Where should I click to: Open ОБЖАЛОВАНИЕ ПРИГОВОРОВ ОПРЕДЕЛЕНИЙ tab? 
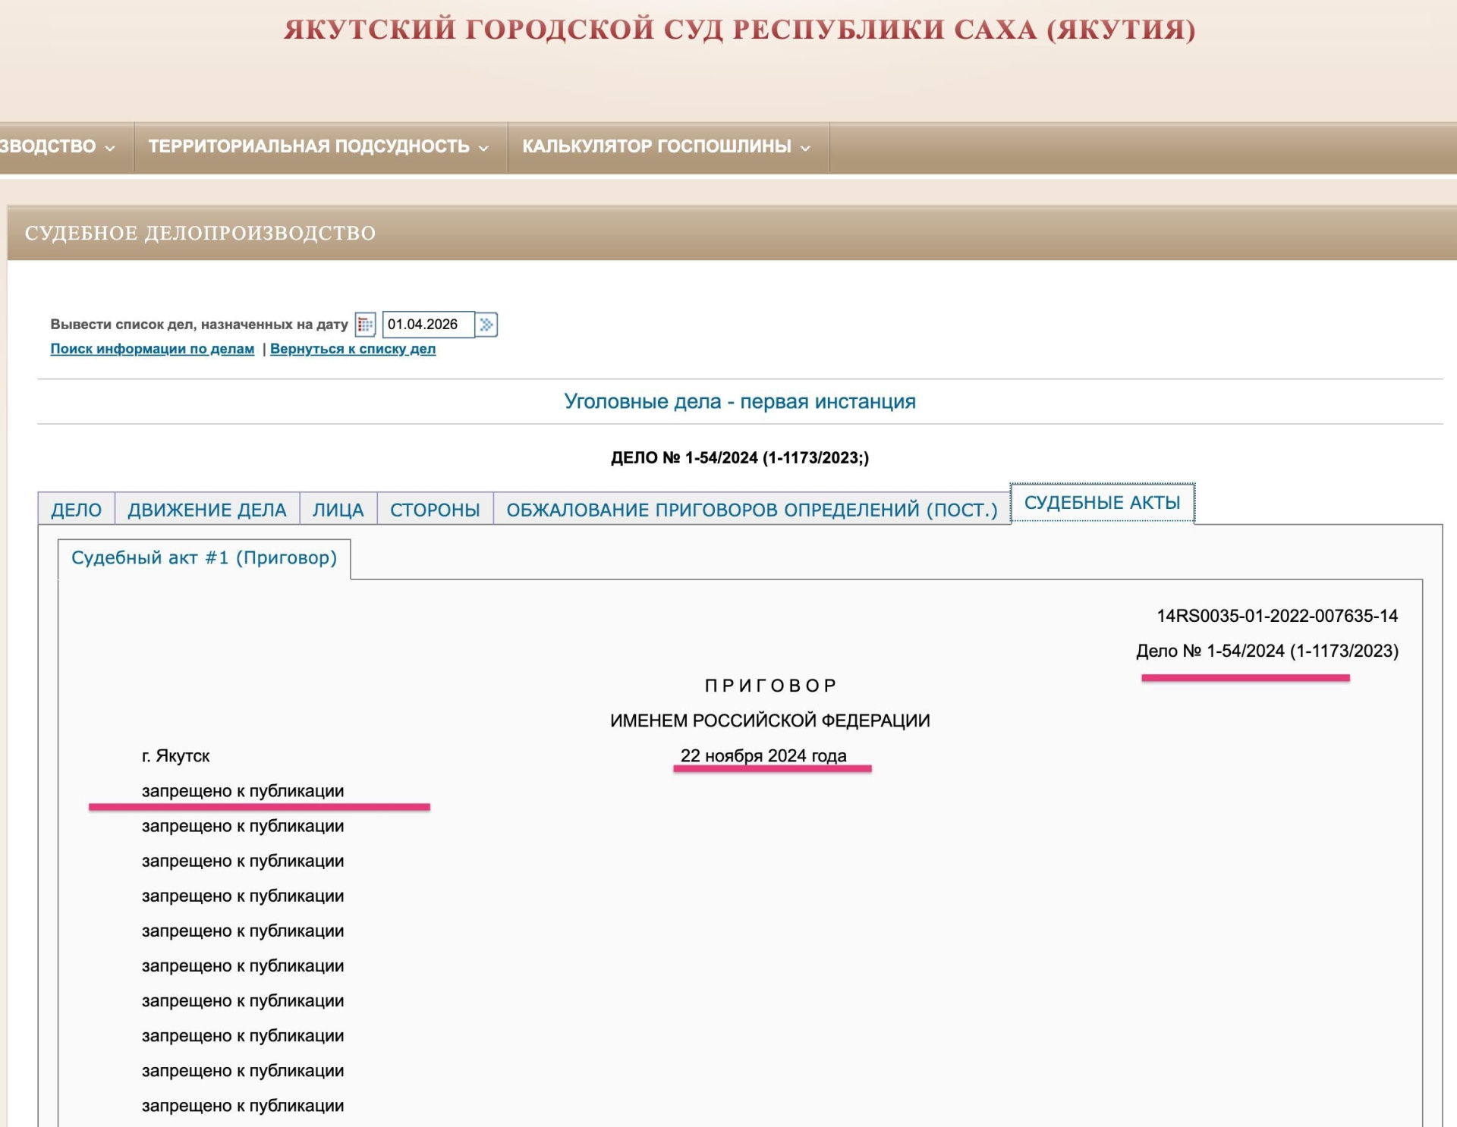[751, 510]
